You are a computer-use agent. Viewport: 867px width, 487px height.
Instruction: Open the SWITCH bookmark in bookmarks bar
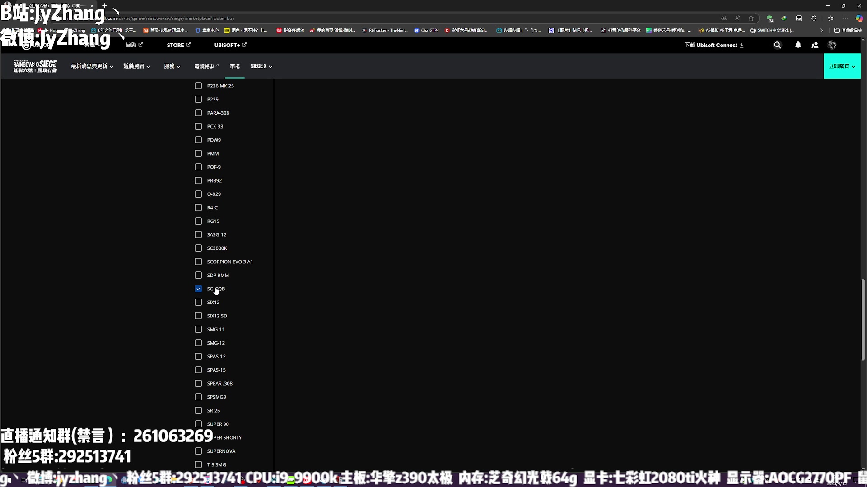coord(772,31)
